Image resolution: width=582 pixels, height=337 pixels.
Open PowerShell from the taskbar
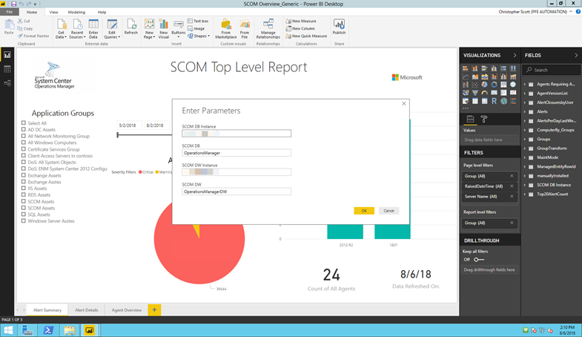click(x=48, y=330)
